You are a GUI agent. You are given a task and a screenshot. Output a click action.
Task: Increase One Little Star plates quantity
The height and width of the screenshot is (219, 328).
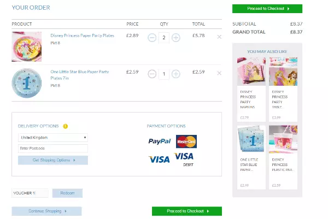click(x=176, y=74)
